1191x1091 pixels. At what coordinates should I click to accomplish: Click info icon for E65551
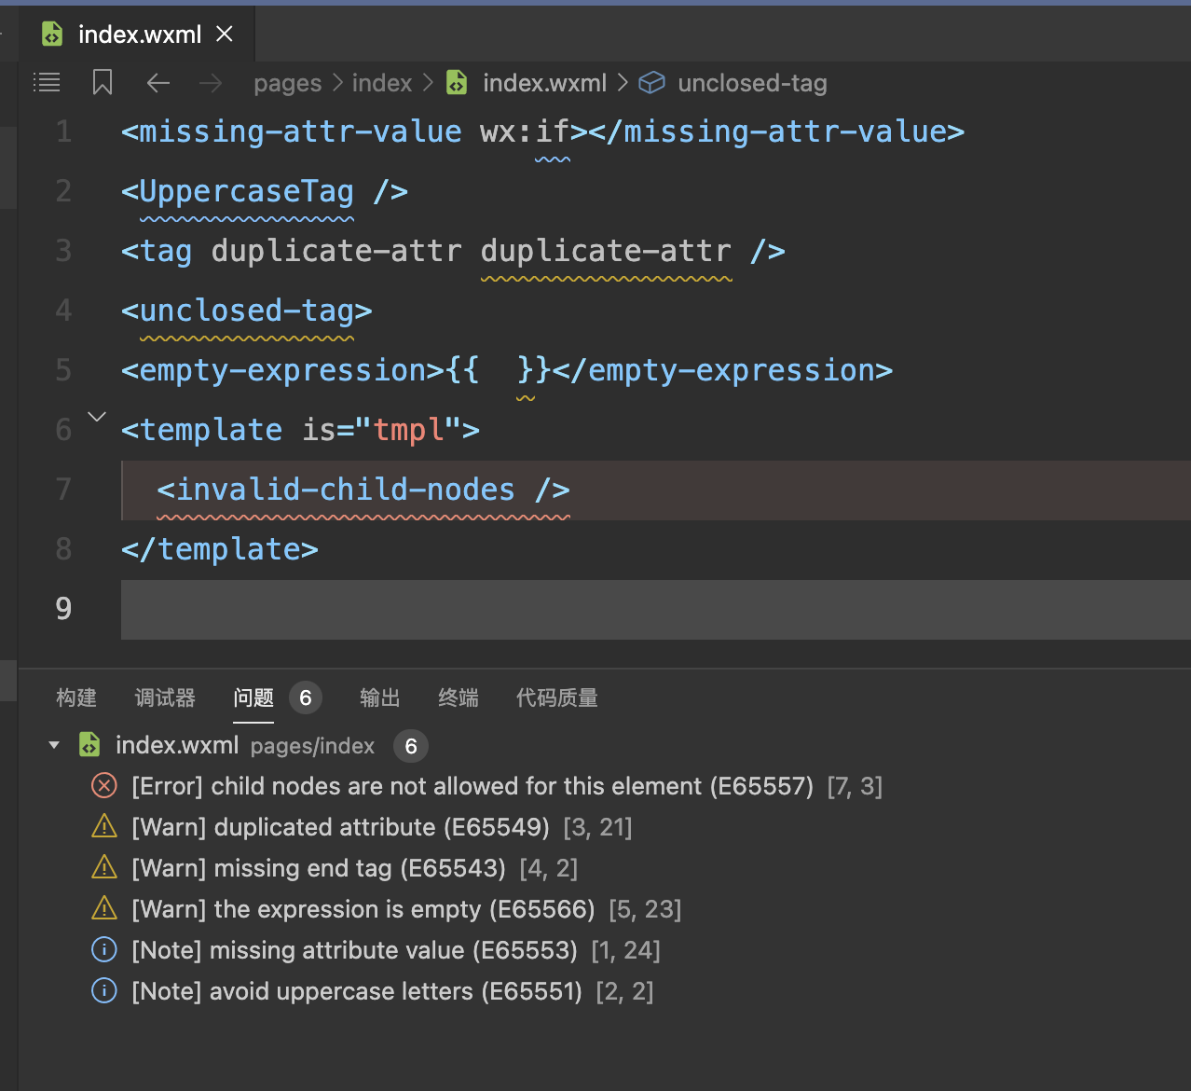point(104,990)
